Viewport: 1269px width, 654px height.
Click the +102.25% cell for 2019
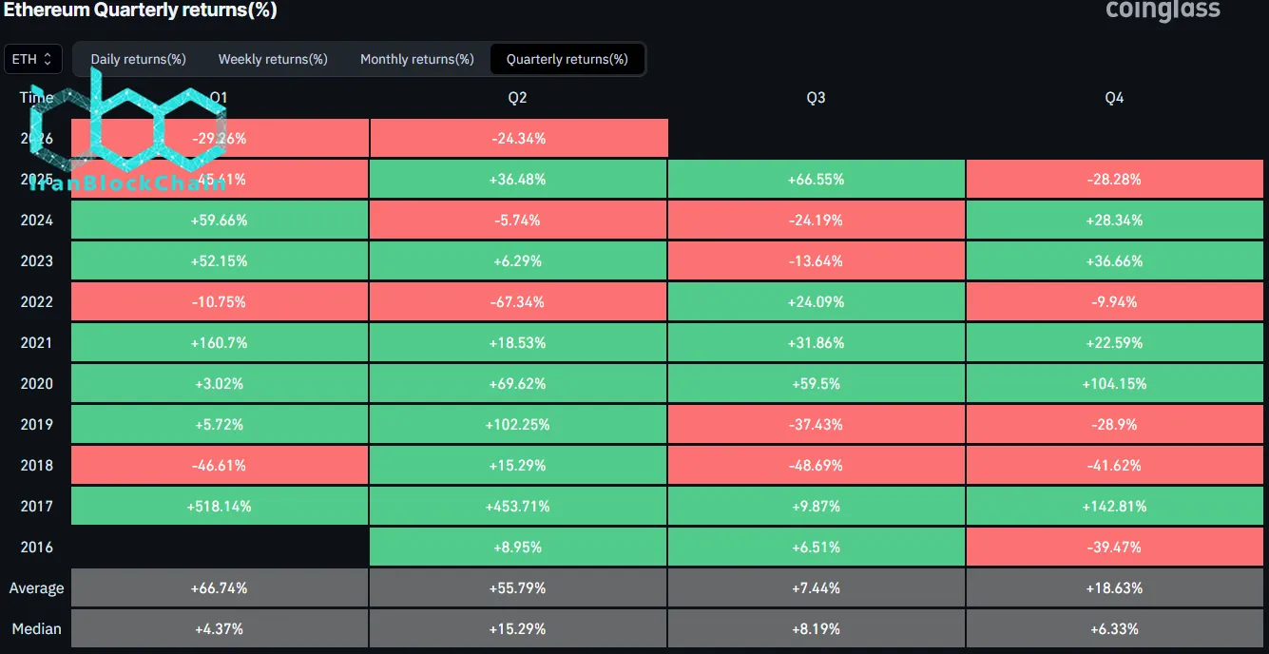point(519,424)
